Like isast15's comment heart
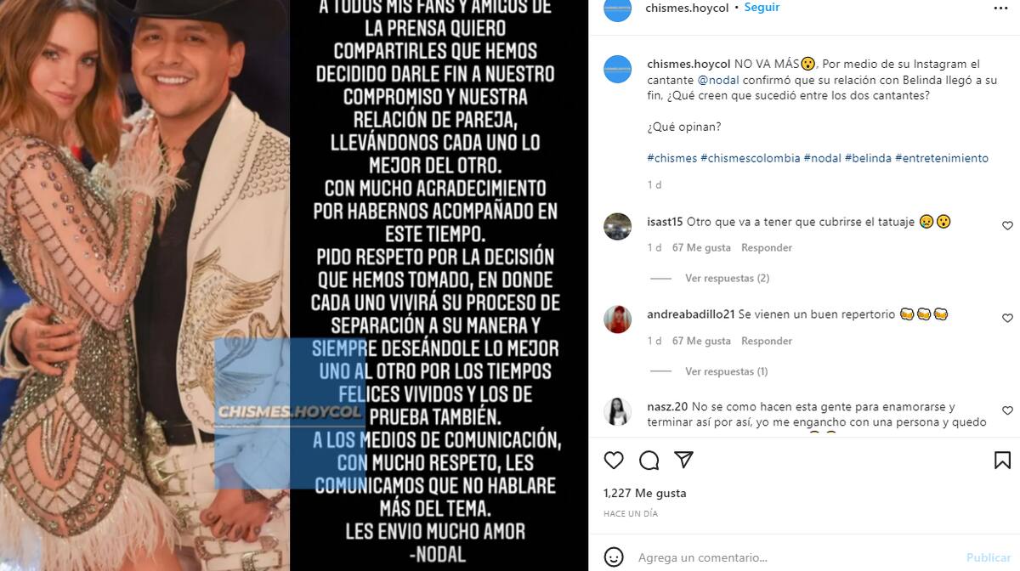Image resolution: width=1020 pixels, height=571 pixels. click(x=1007, y=226)
